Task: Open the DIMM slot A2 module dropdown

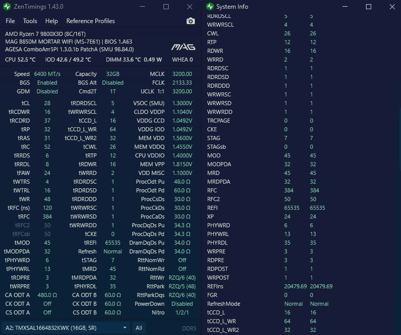Action: (x=66, y=328)
